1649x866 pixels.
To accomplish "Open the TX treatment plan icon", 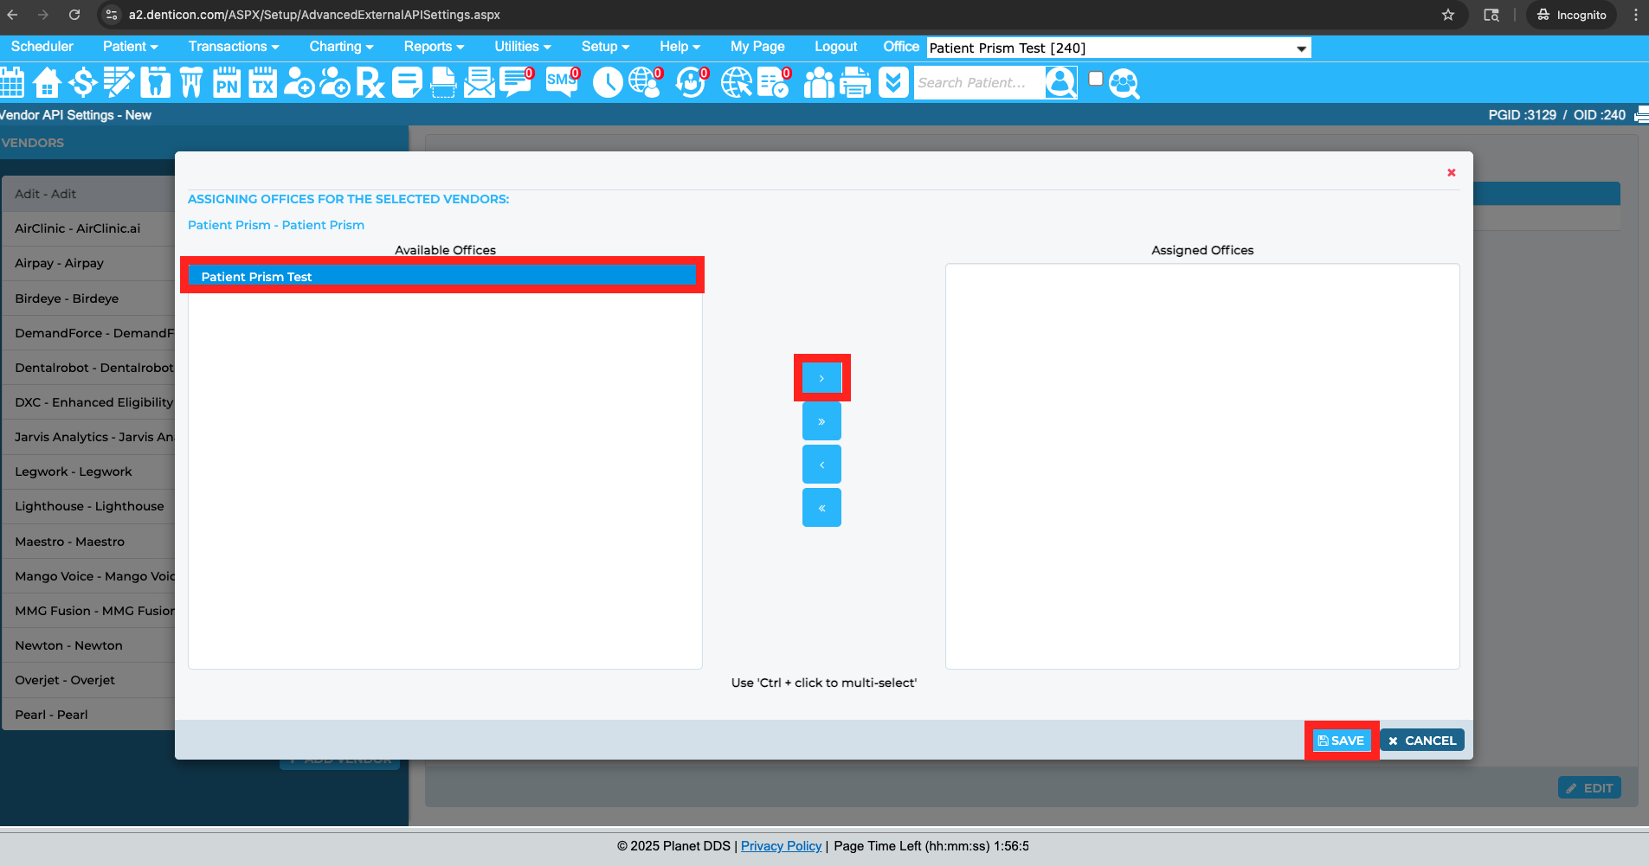I will point(262,83).
